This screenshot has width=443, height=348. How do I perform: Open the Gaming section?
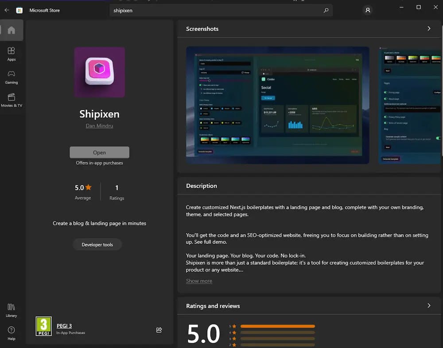[x=12, y=76]
